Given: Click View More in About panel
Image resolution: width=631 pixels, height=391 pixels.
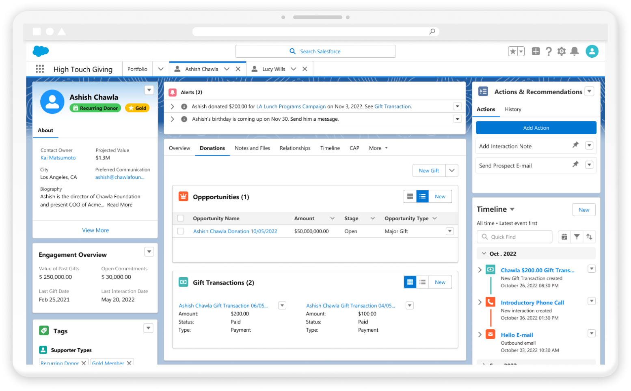Looking at the screenshot, I should [x=95, y=230].
